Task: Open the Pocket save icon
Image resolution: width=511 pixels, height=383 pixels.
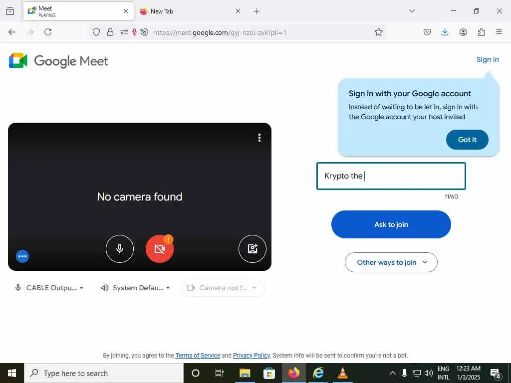Action: (x=427, y=32)
